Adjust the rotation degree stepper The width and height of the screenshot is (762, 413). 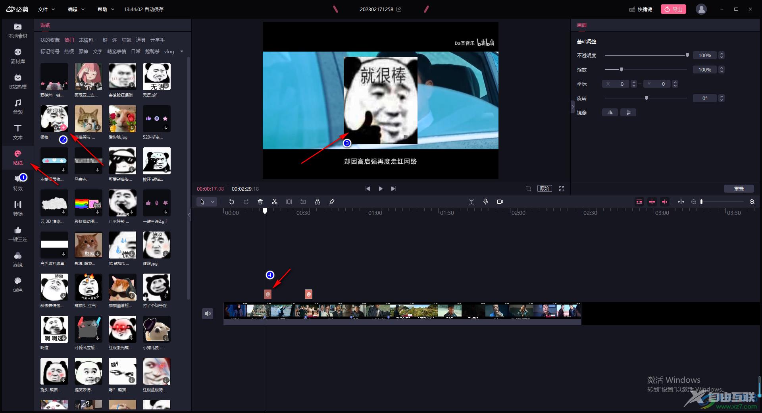point(722,98)
